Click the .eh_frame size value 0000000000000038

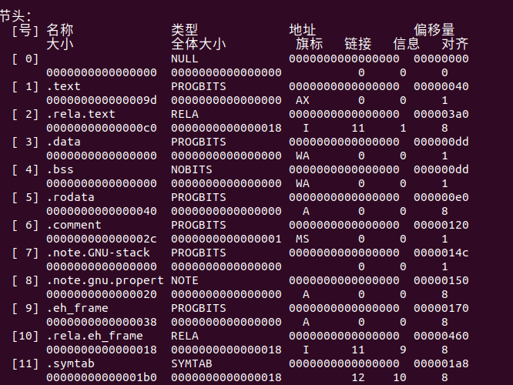click(102, 322)
